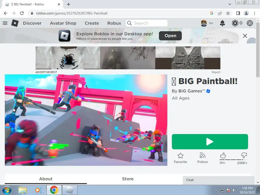The image size is (260, 195).
Task: Open the network tray icon
Action: tap(222, 190)
